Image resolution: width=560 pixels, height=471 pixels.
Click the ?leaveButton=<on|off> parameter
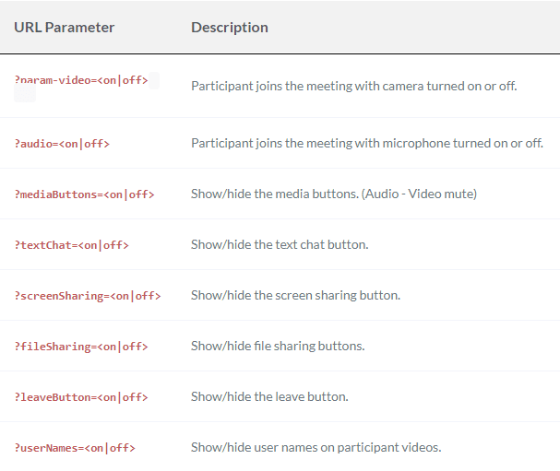pyautogui.click(x=81, y=397)
